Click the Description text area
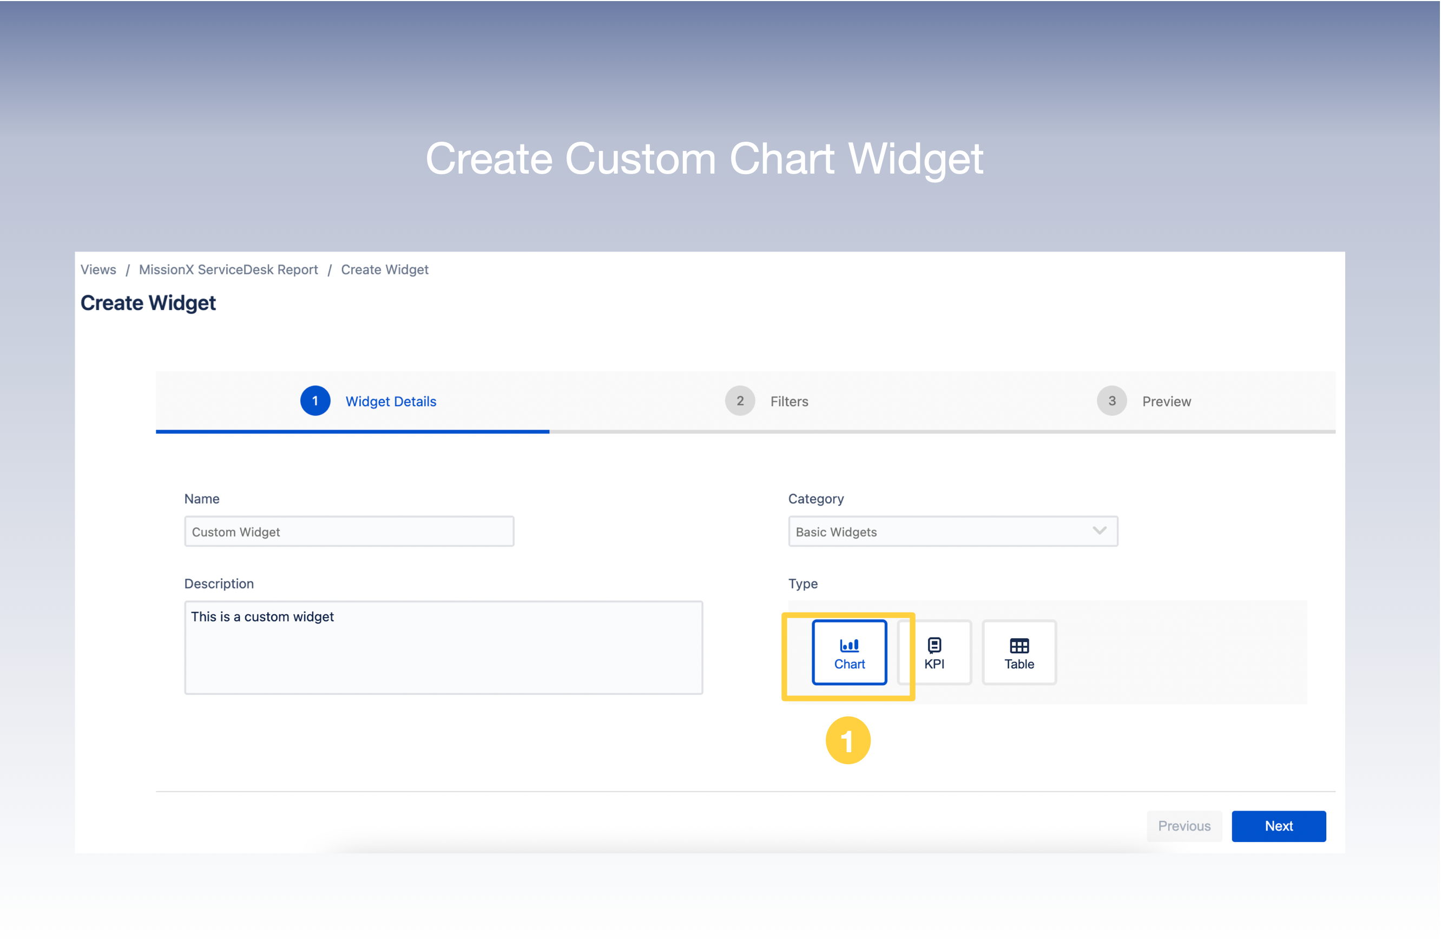Image resolution: width=1441 pixels, height=948 pixels. tap(443, 647)
